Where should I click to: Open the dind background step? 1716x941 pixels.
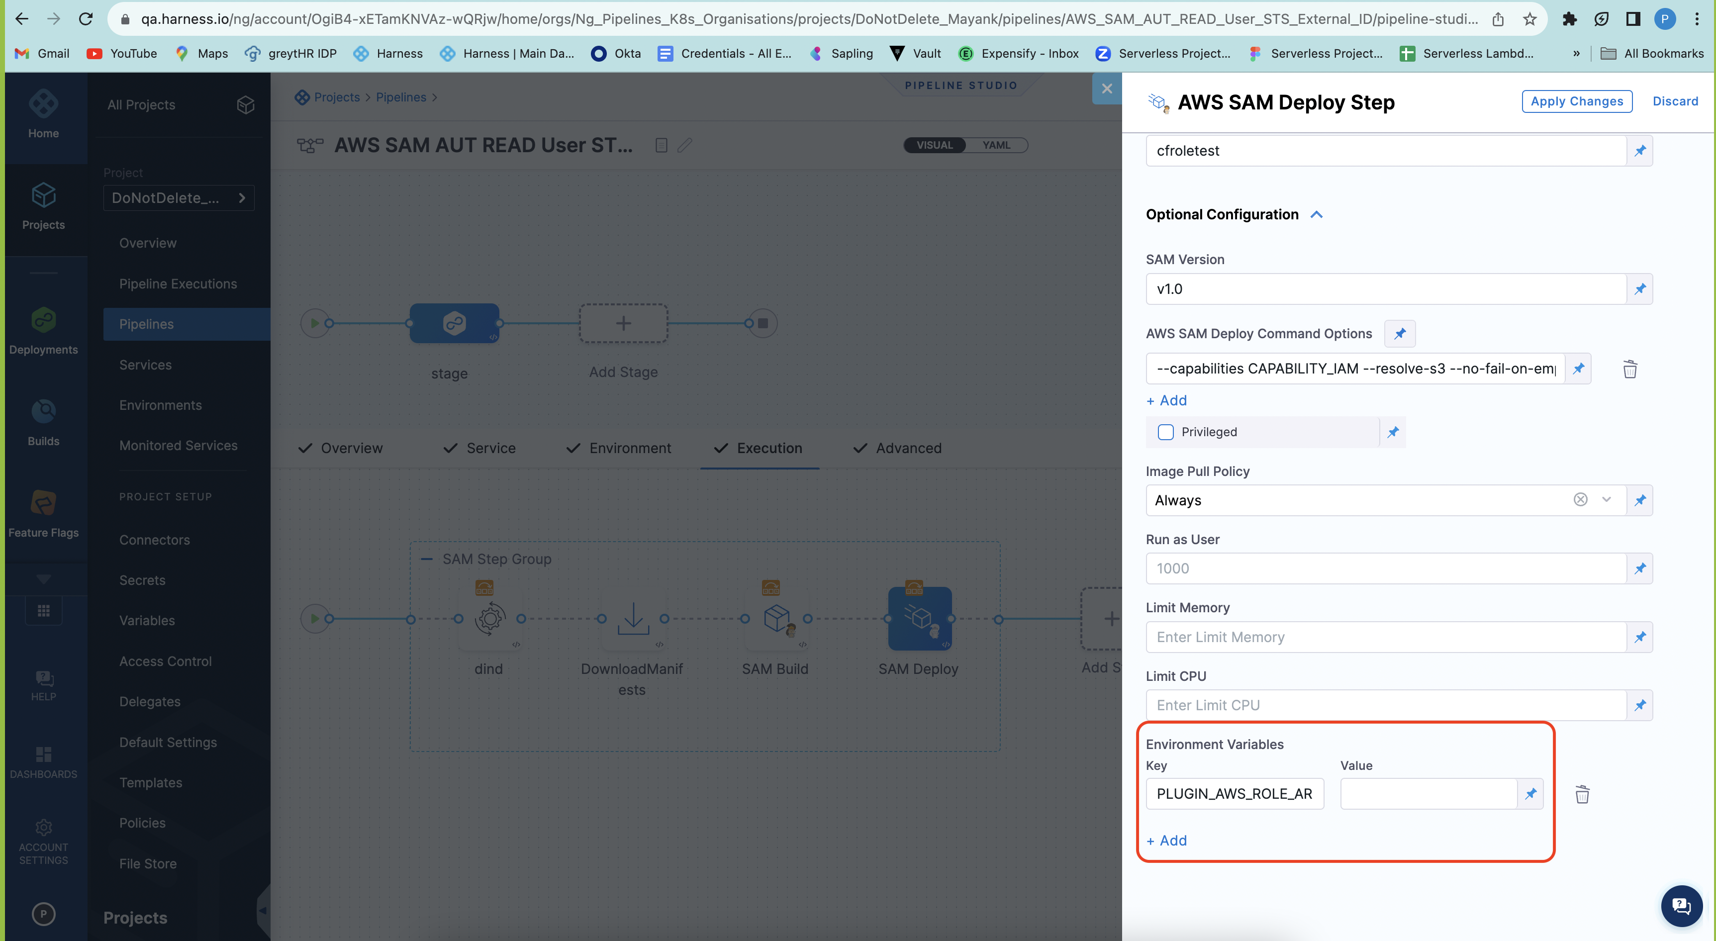[x=489, y=618]
